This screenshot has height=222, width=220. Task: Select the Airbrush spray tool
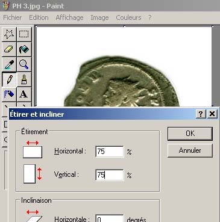(9, 94)
